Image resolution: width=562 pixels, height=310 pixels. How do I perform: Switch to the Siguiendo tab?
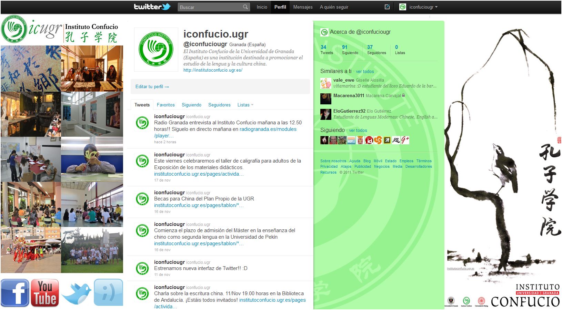[191, 105]
